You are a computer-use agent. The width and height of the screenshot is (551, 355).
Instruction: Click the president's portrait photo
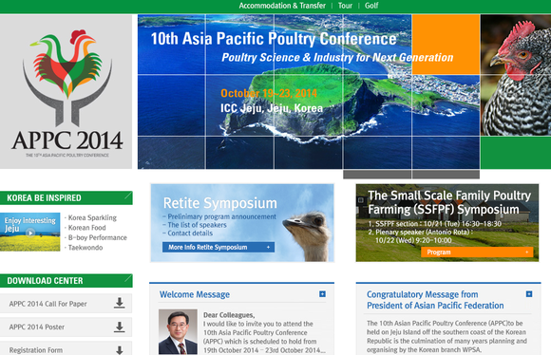(178, 331)
